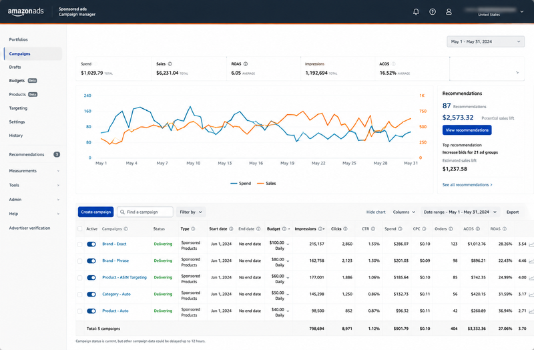Tick the select-all campaigns header checkbox

[79, 228]
